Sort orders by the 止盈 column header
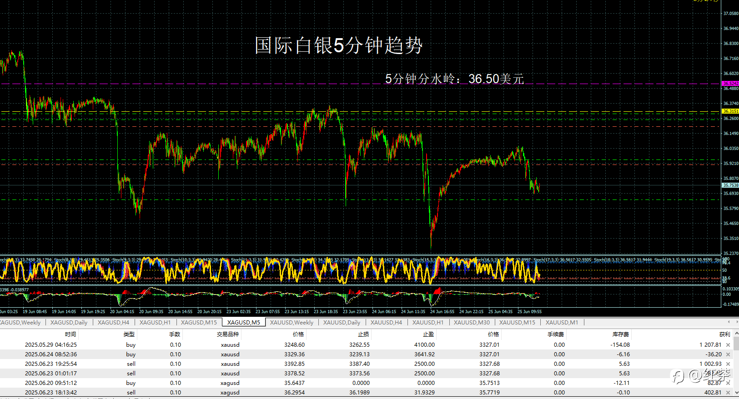This screenshot has width=739, height=399. tap(428, 334)
